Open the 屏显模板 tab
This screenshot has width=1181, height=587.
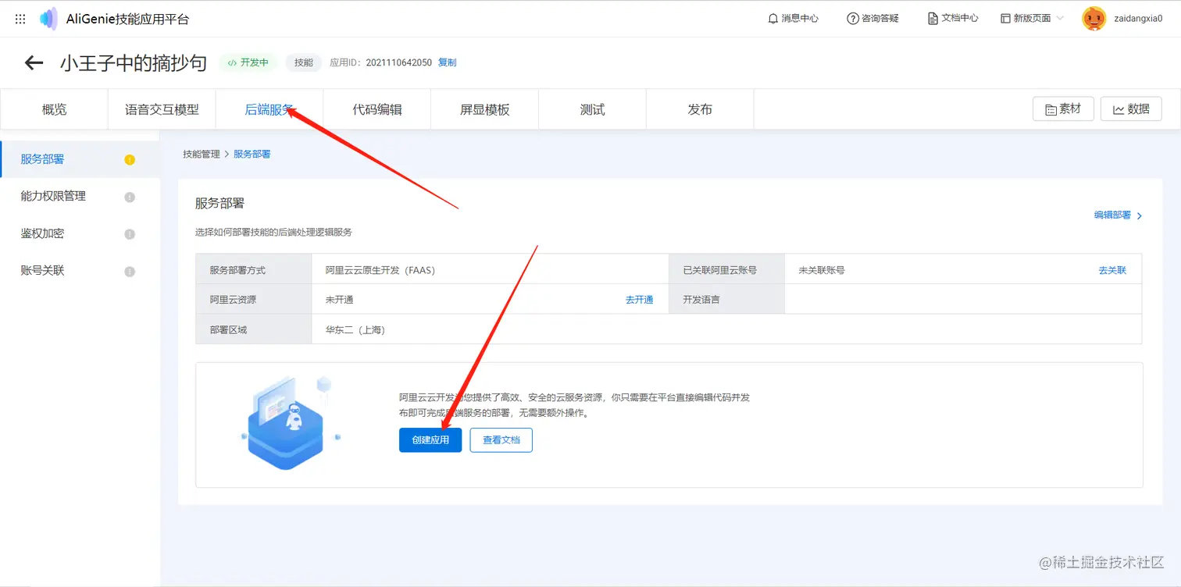click(485, 109)
